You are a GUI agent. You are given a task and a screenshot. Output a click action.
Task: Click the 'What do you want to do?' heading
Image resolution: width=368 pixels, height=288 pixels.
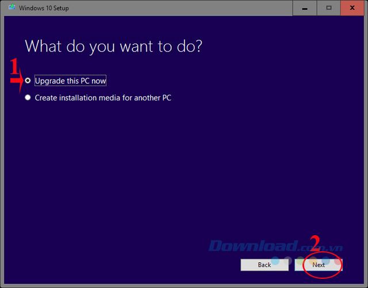point(114,46)
